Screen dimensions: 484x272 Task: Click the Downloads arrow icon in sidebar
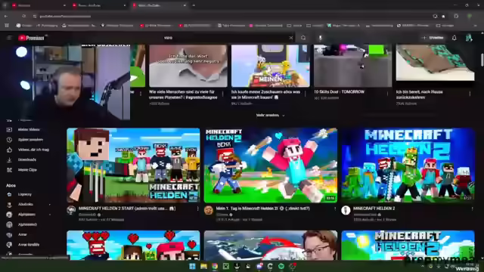point(9,159)
